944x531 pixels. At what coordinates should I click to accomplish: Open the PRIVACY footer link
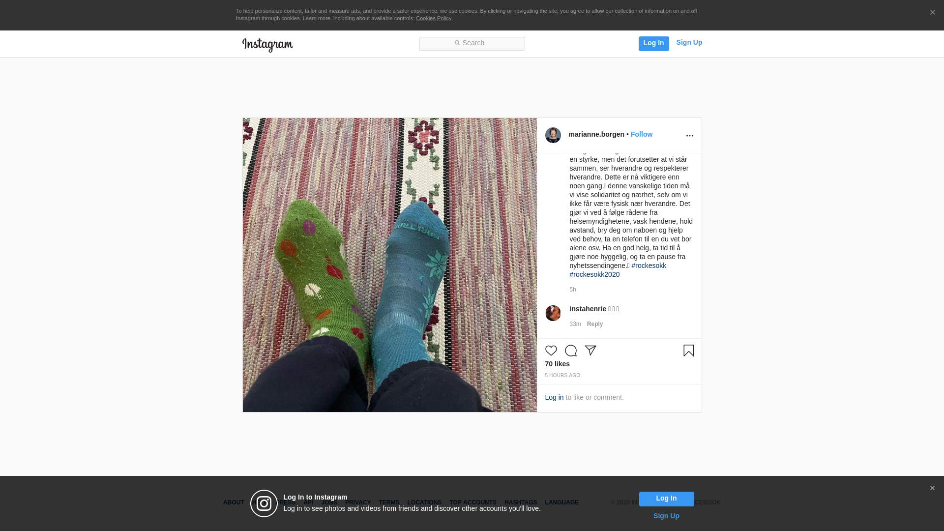358,502
